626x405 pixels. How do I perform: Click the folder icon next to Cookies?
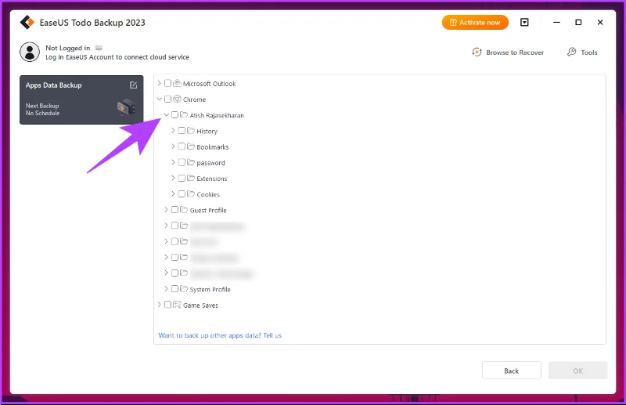[x=191, y=194]
